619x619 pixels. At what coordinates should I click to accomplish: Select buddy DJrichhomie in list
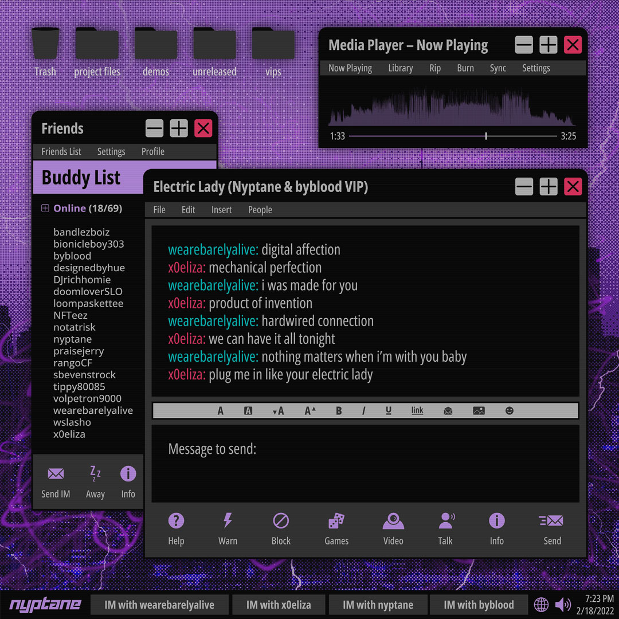82,280
